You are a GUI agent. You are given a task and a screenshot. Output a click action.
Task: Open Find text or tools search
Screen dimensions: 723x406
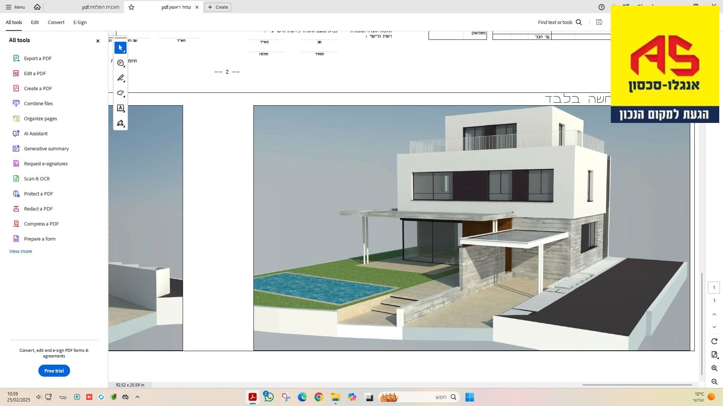pos(560,22)
